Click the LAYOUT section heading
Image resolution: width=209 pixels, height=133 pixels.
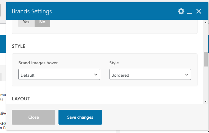[21, 99]
